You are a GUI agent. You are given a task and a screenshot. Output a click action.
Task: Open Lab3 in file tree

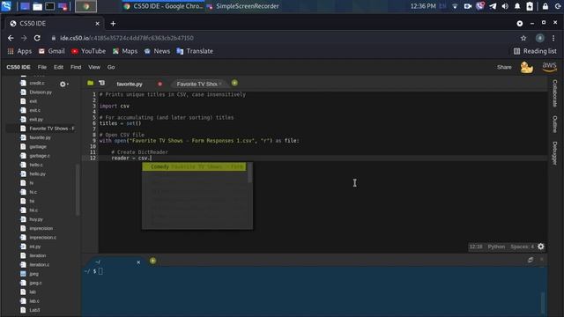pyautogui.click(x=34, y=310)
